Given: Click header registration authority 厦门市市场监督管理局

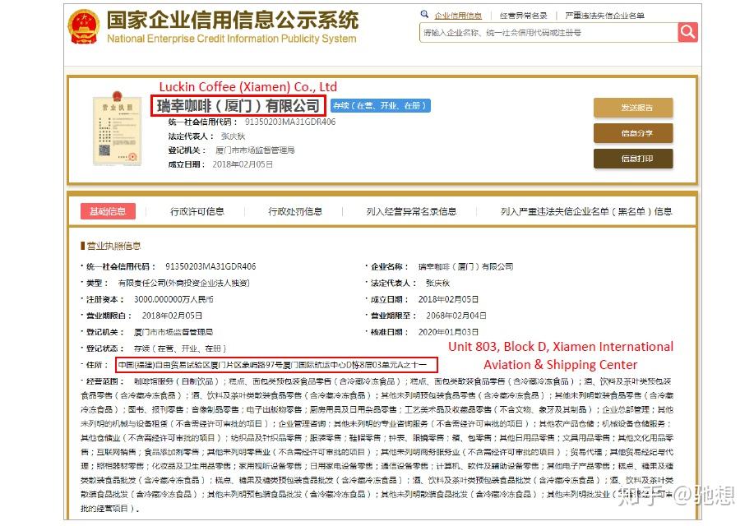Looking at the screenshot, I should [255, 150].
